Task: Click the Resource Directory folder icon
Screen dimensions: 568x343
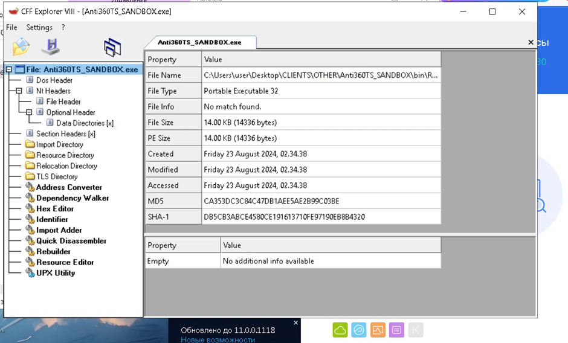Action: [x=30, y=155]
